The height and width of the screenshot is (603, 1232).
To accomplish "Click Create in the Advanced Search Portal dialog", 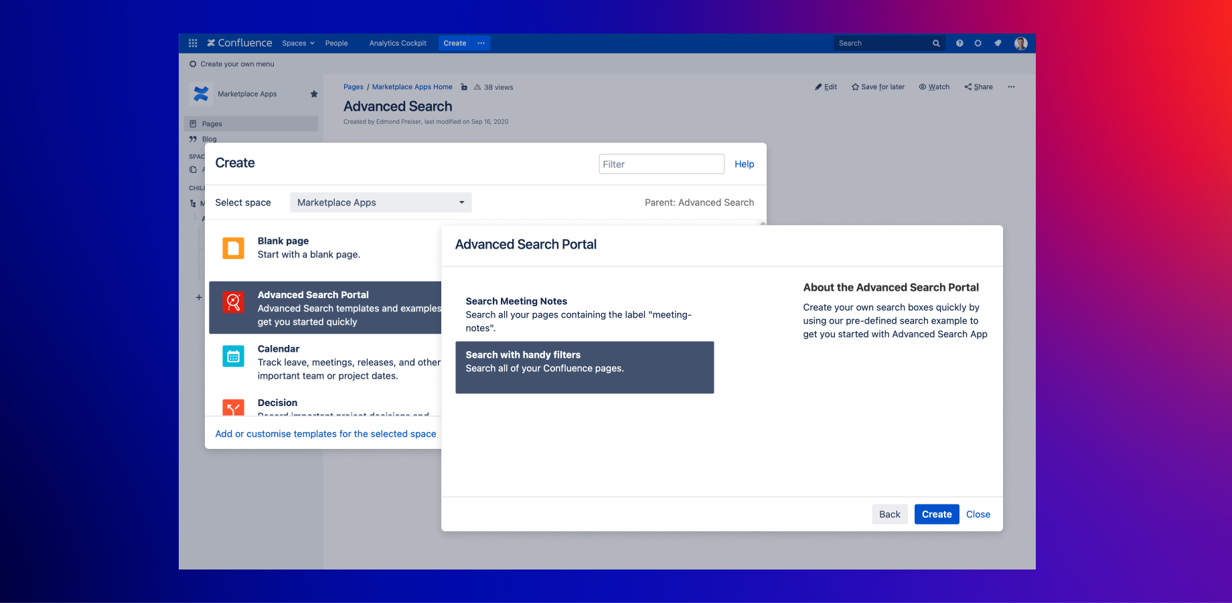I will [x=937, y=515].
